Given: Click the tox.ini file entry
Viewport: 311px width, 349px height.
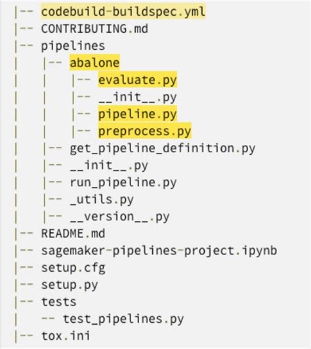Looking at the screenshot, I should 66,336.
